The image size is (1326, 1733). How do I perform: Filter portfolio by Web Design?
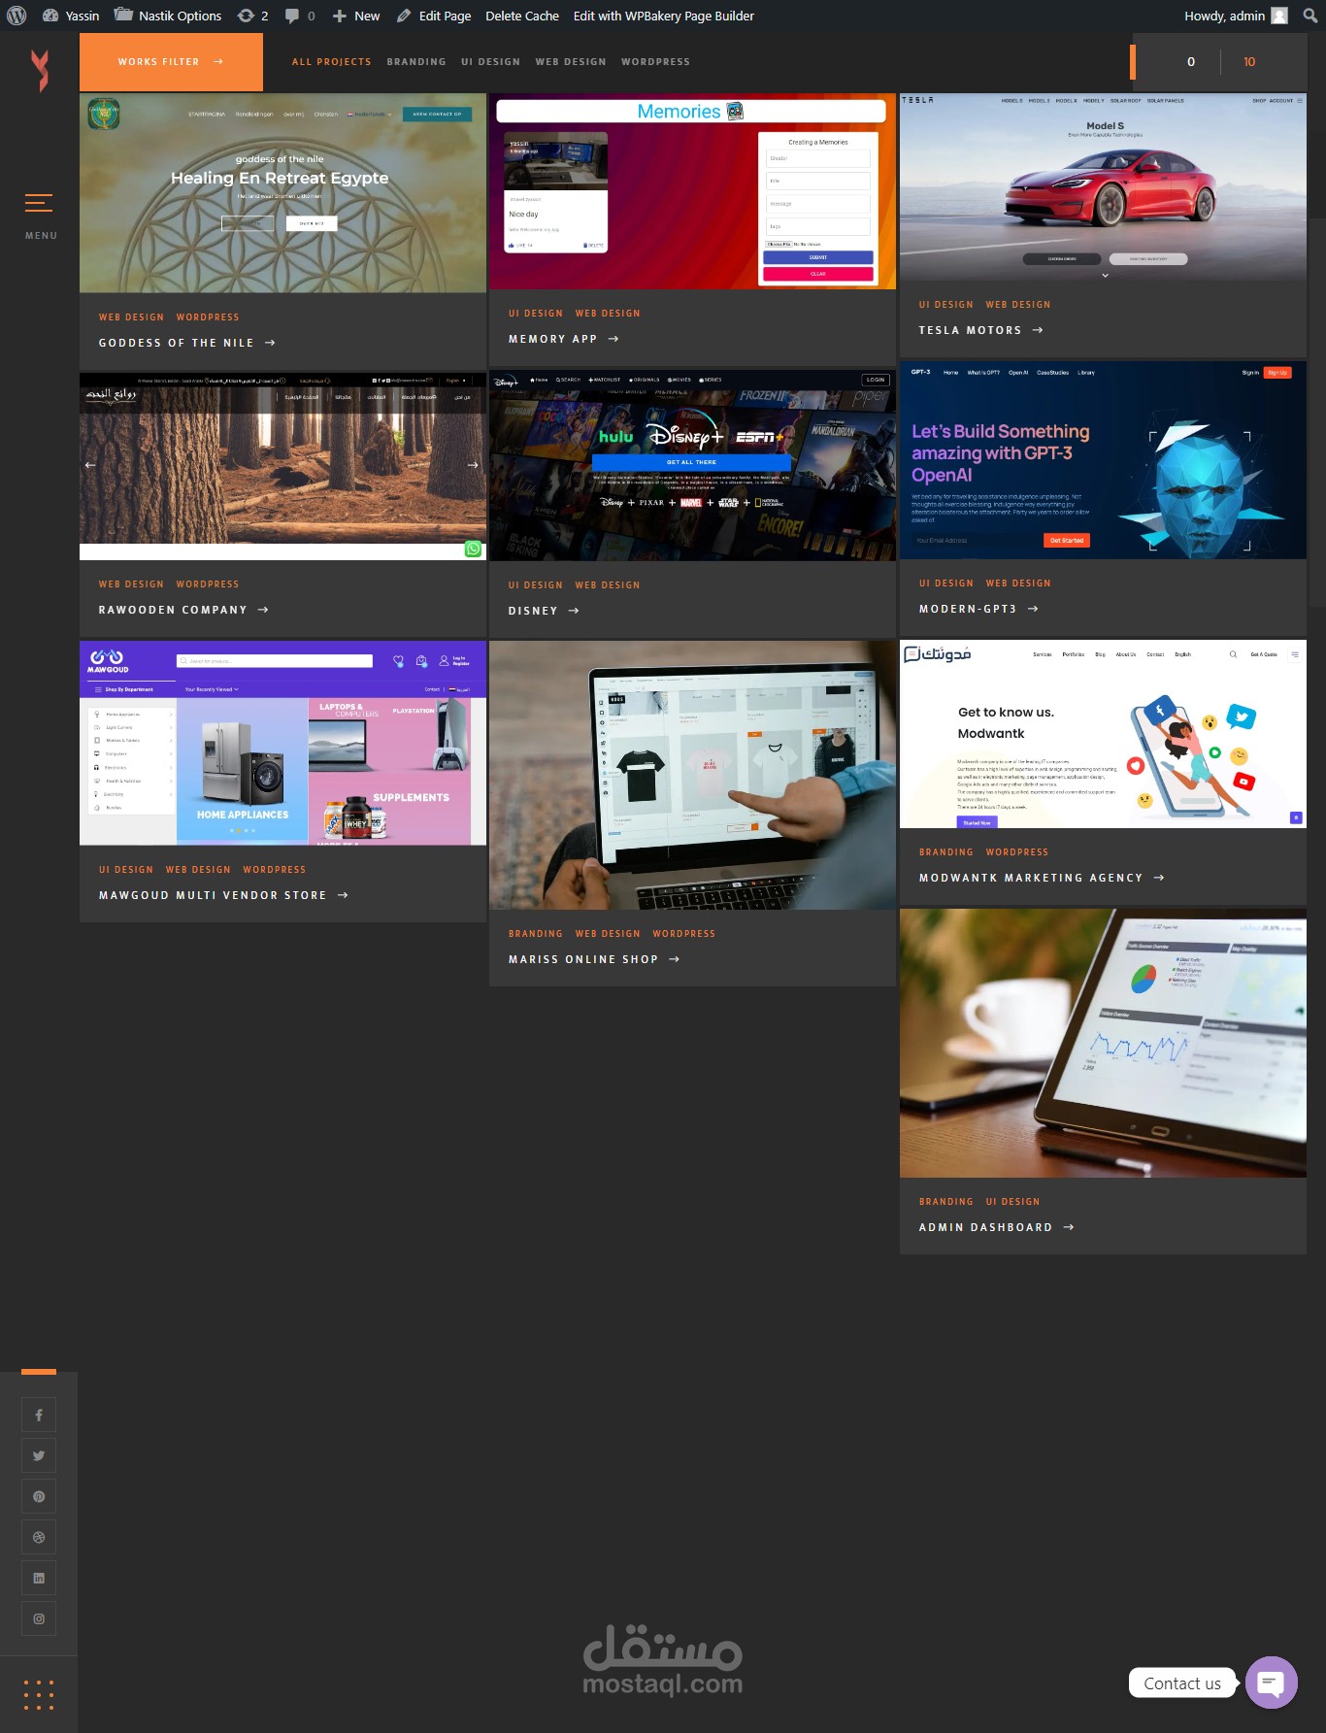(571, 62)
